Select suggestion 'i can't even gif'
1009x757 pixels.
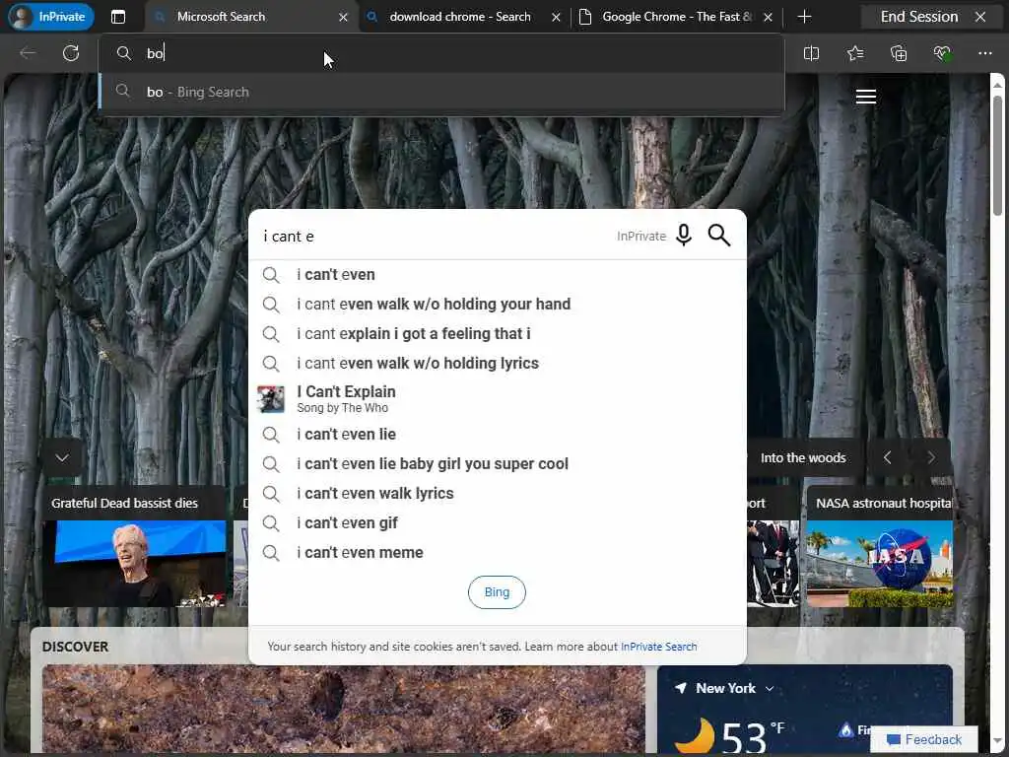tap(497, 523)
